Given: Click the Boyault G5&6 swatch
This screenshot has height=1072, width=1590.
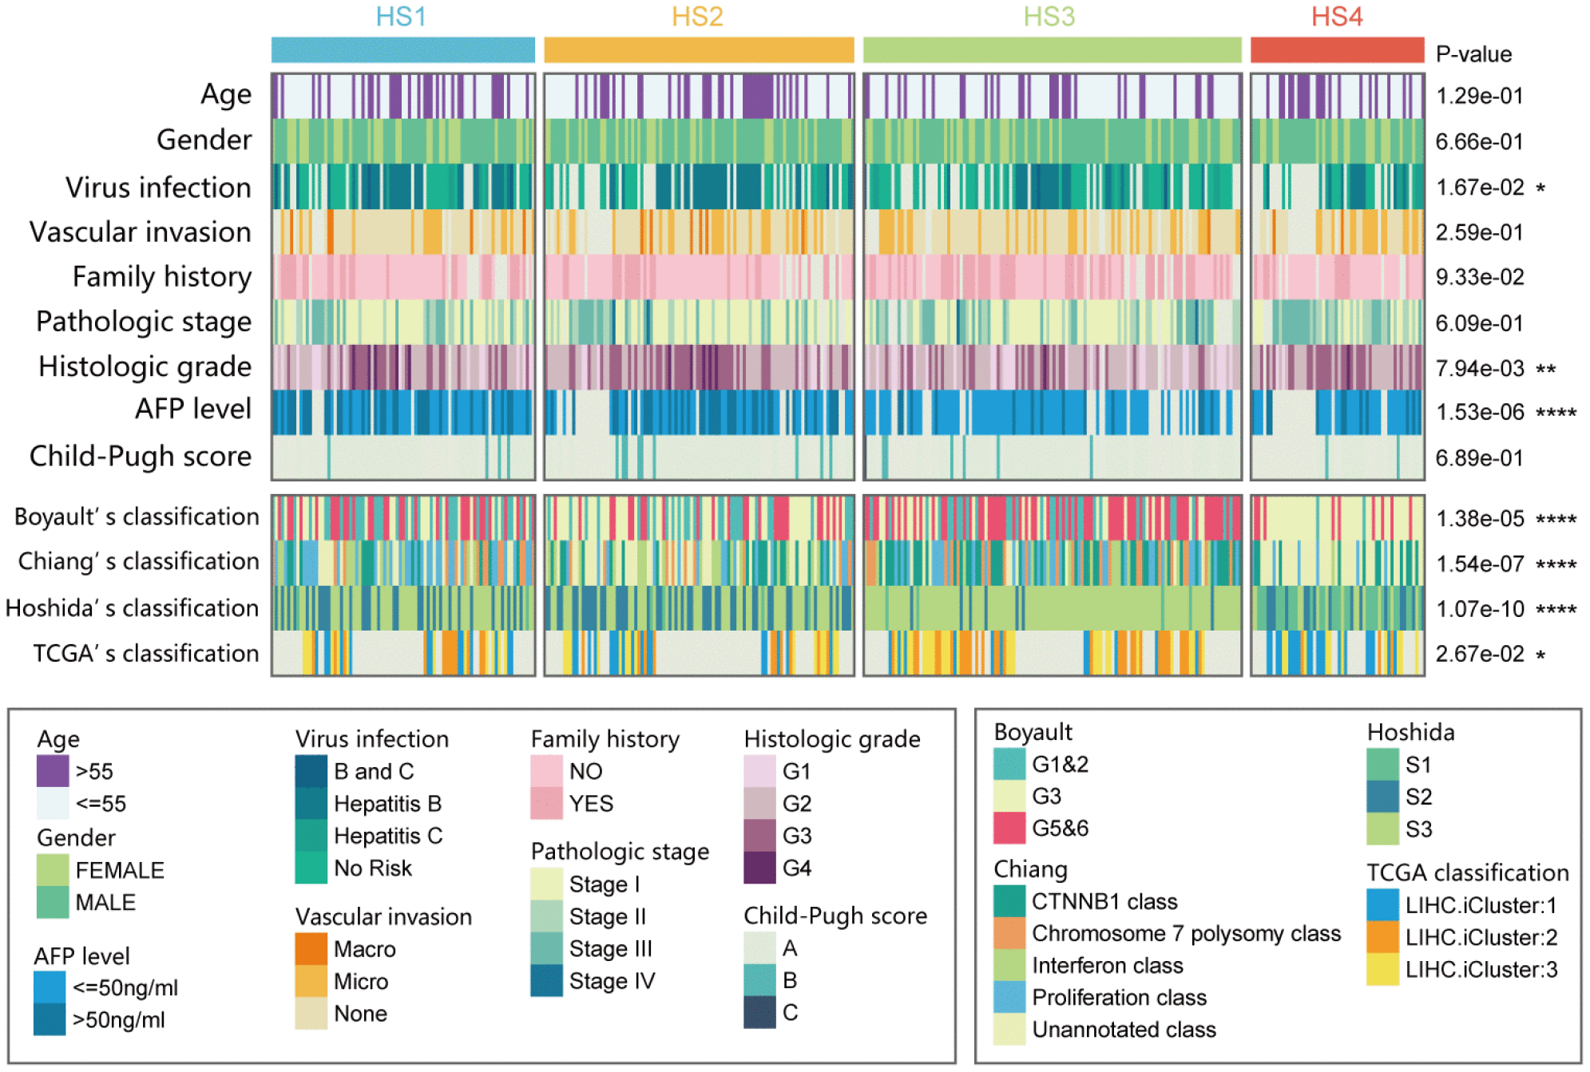Looking at the screenshot, I should (1009, 828).
